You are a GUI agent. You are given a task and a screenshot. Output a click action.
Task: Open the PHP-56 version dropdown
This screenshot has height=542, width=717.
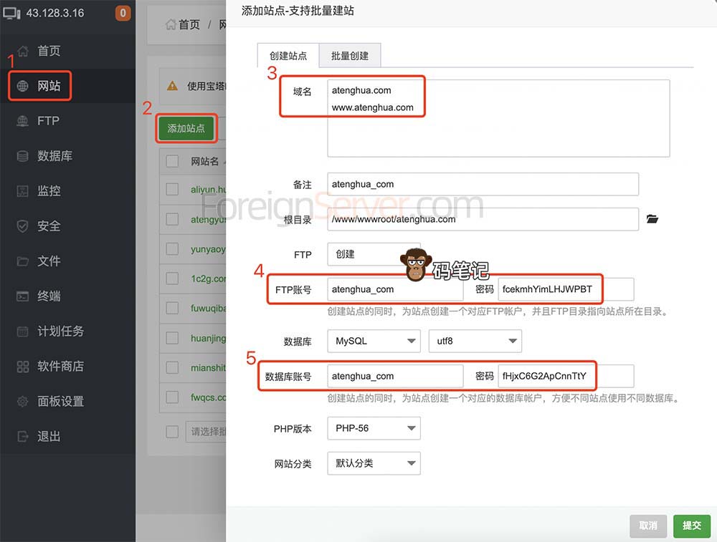click(x=374, y=428)
